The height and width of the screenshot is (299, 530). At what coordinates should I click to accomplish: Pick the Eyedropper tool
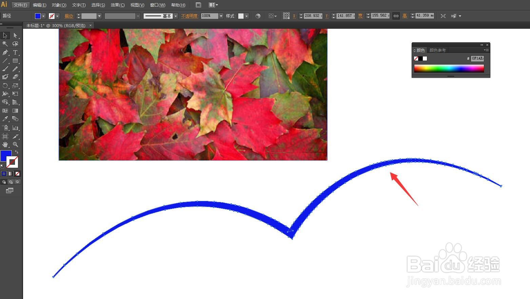5,119
